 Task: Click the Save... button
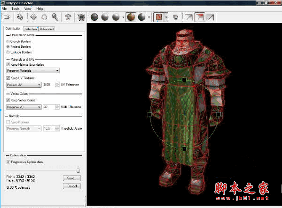[72, 178]
